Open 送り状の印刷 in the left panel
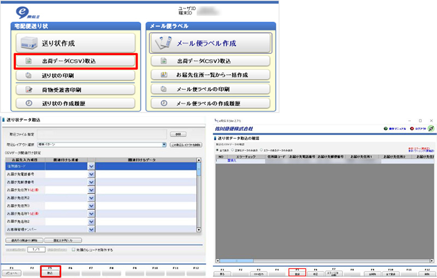Image resolution: width=437 pixels, height=278 pixels. 73,75
